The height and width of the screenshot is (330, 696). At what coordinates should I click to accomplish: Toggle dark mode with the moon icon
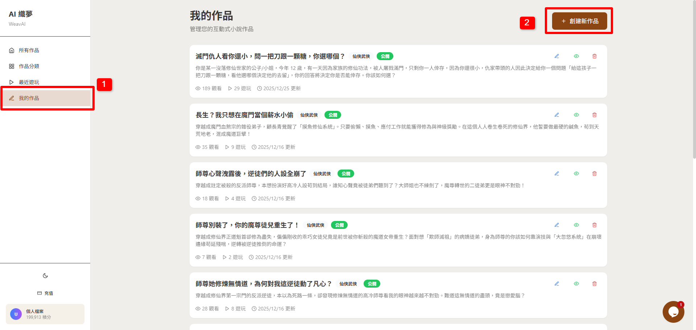click(45, 275)
